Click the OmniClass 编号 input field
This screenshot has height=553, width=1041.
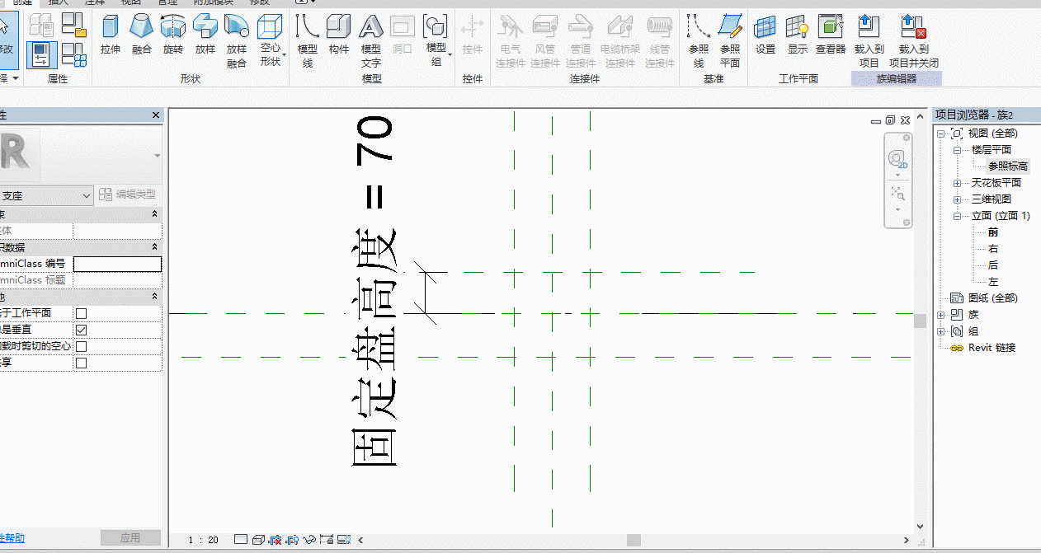tap(117, 264)
